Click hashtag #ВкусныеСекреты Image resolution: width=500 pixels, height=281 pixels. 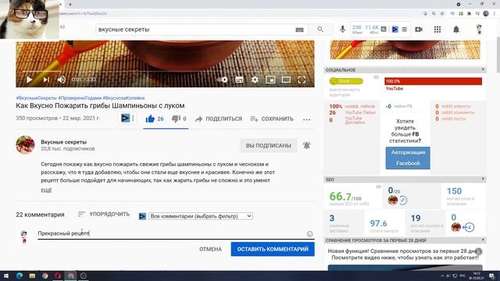(x=37, y=98)
